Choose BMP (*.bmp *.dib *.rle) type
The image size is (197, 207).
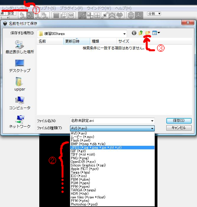coord(112,144)
